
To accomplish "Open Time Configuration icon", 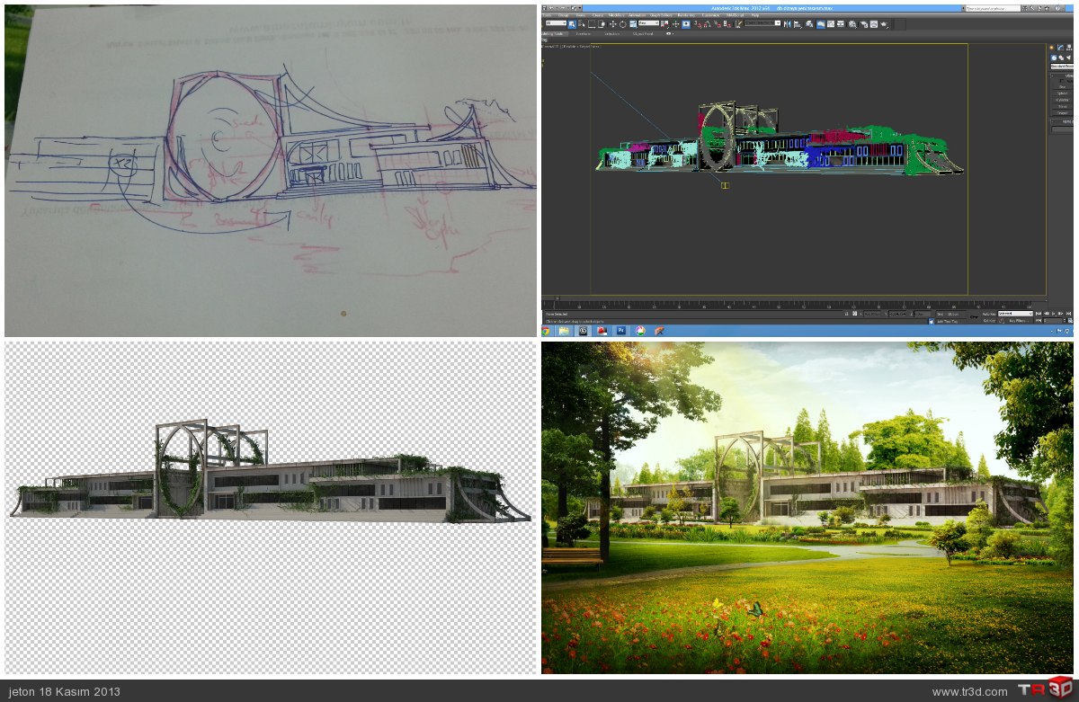I will click(1070, 320).
